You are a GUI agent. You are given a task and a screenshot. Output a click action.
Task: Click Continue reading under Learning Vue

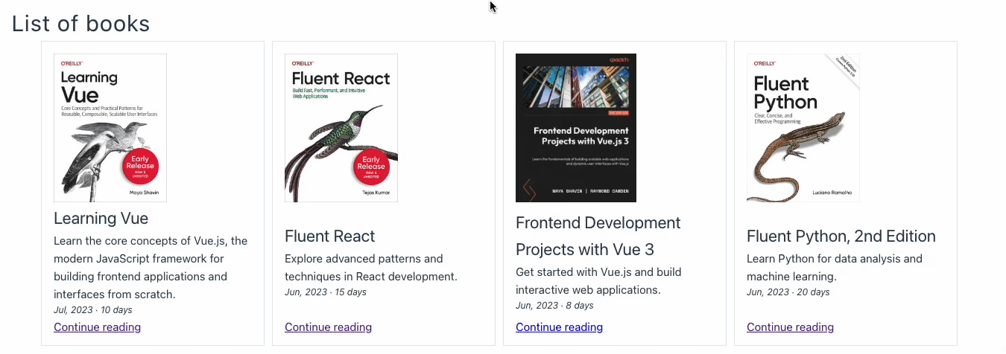click(97, 327)
